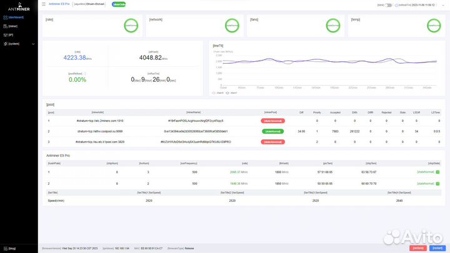Click the IP address 192.168.1.64 in footer
This screenshot has width=450, height=253.
coord(122,249)
